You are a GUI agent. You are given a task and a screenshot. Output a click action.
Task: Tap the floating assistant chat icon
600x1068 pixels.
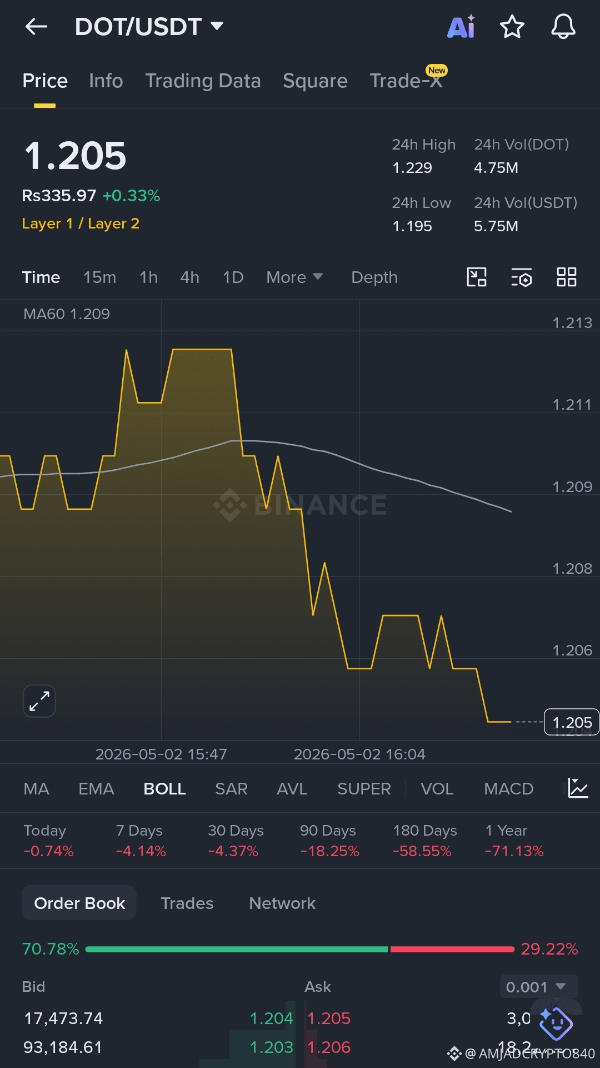556,1023
